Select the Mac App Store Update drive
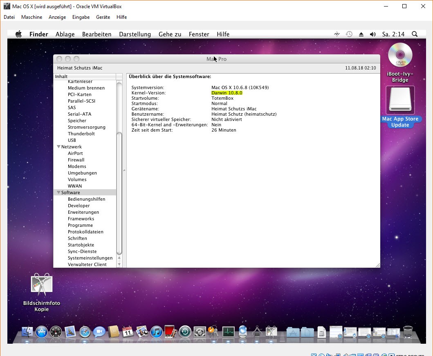The width and height of the screenshot is (433, 356). click(400, 100)
